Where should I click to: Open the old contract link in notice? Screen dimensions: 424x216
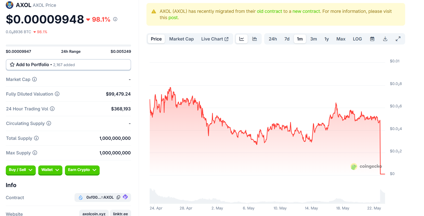click(269, 11)
